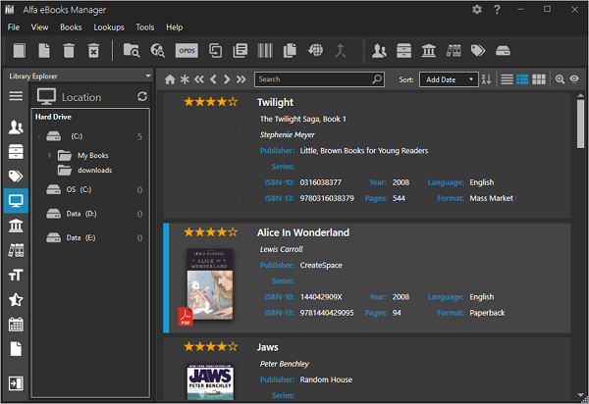The width and height of the screenshot is (589, 404).
Task: Refresh the Location panel
Action: [x=142, y=96]
